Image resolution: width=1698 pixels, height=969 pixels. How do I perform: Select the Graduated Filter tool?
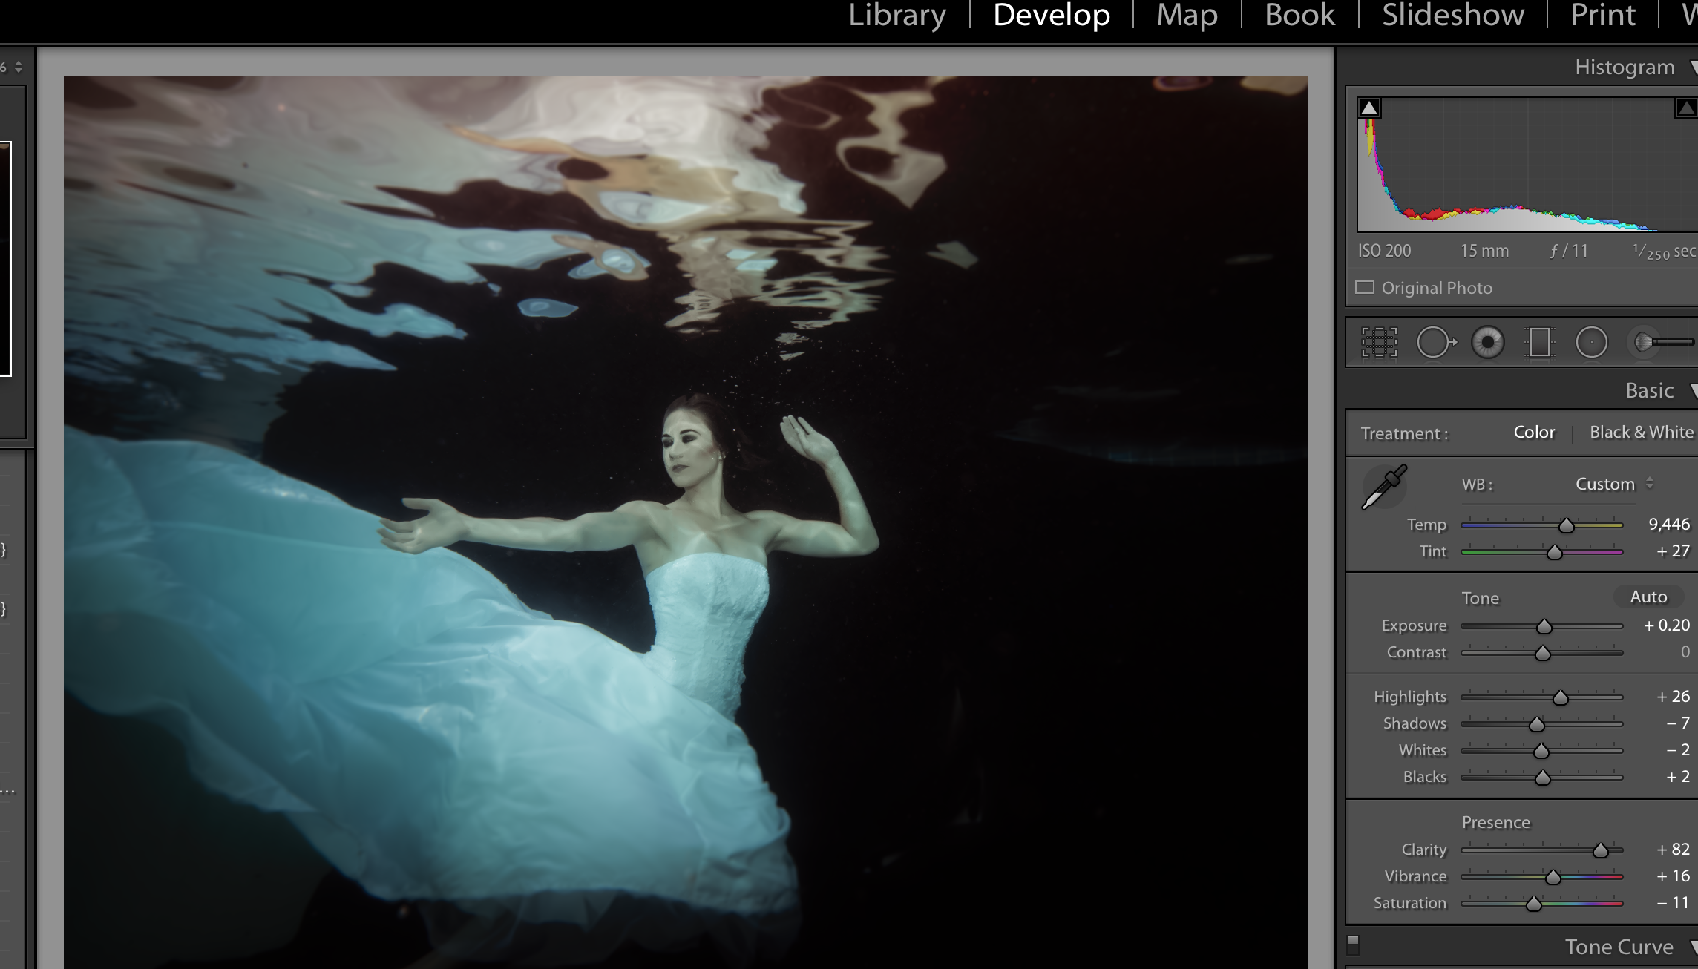[x=1539, y=343]
